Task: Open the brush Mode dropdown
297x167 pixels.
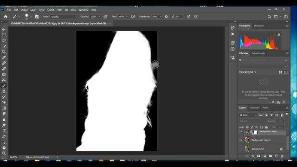Action: pos(64,17)
